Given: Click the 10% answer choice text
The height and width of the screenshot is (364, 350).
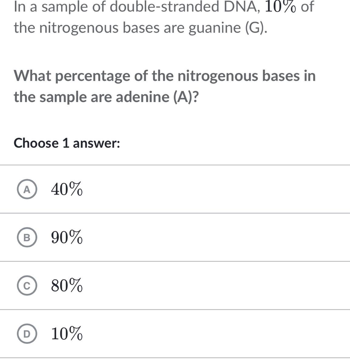Looking at the screenshot, I should [x=67, y=334].
